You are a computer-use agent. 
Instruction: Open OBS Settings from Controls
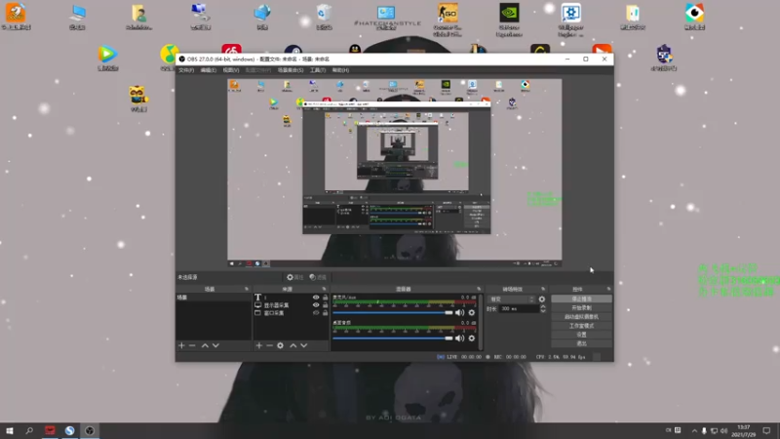(x=581, y=335)
